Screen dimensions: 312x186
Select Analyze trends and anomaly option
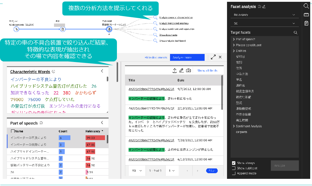coord(173,23)
